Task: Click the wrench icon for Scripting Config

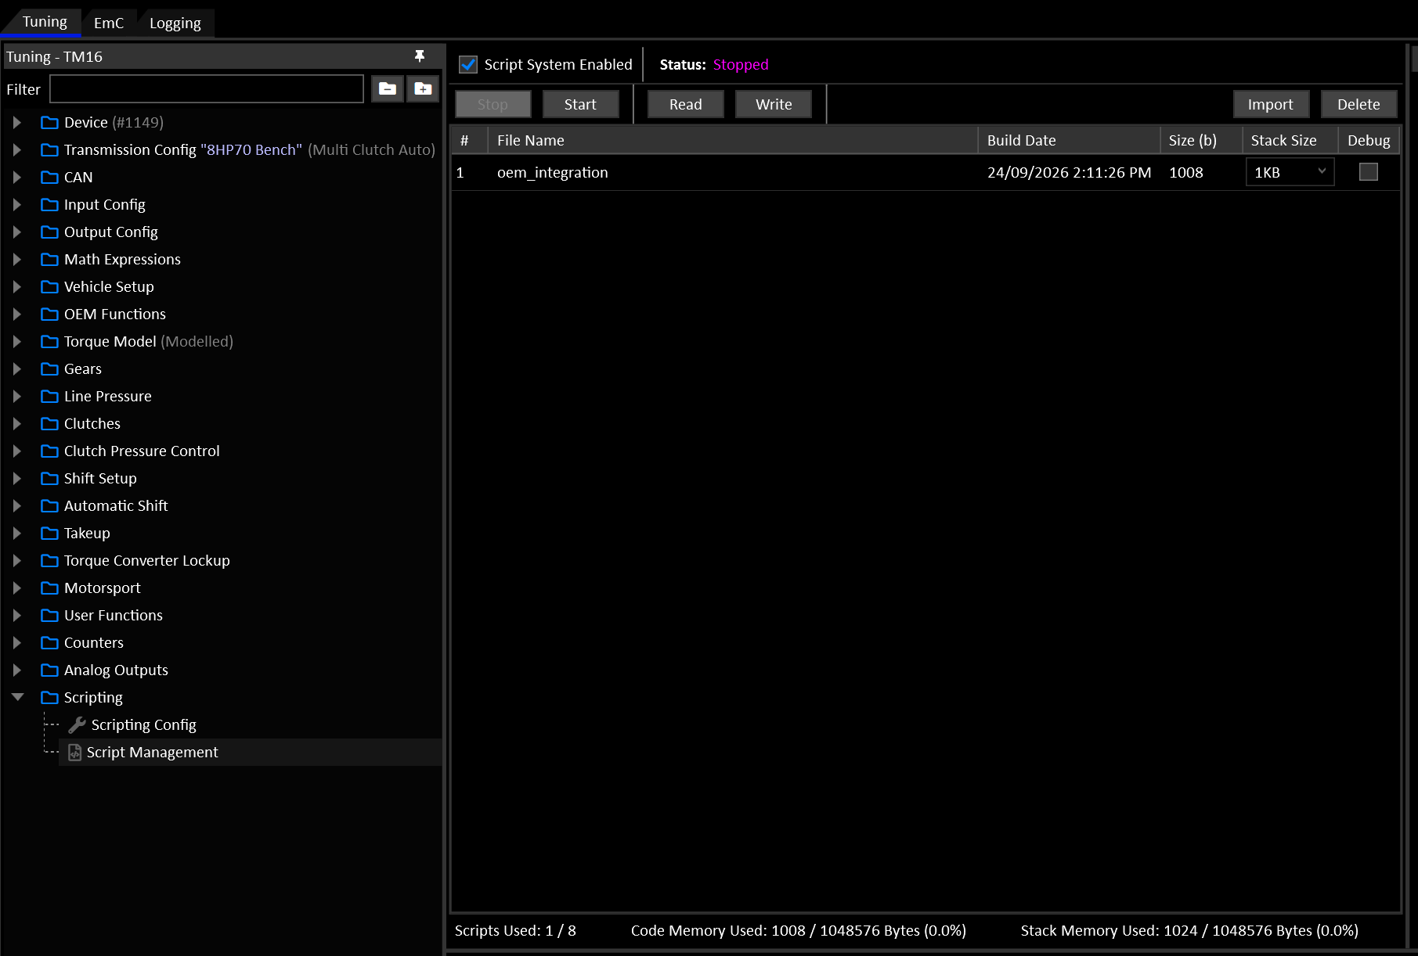Action: click(x=77, y=724)
